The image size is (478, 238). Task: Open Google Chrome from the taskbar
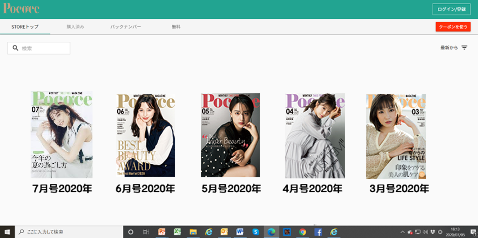(302, 232)
